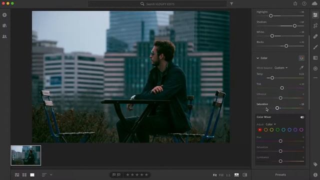Click Fill zoom option
This screenshot has height=180, width=320.
[221, 175]
